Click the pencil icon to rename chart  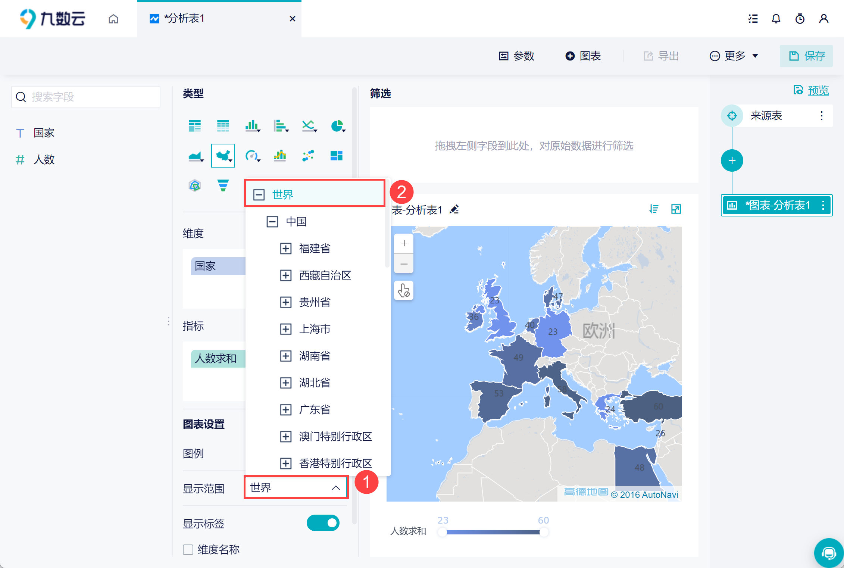click(x=454, y=209)
